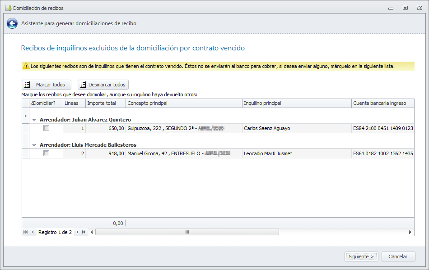The image size is (429, 270).
Task: Close the Domiciliación de recibos window
Action: pos(419,8)
